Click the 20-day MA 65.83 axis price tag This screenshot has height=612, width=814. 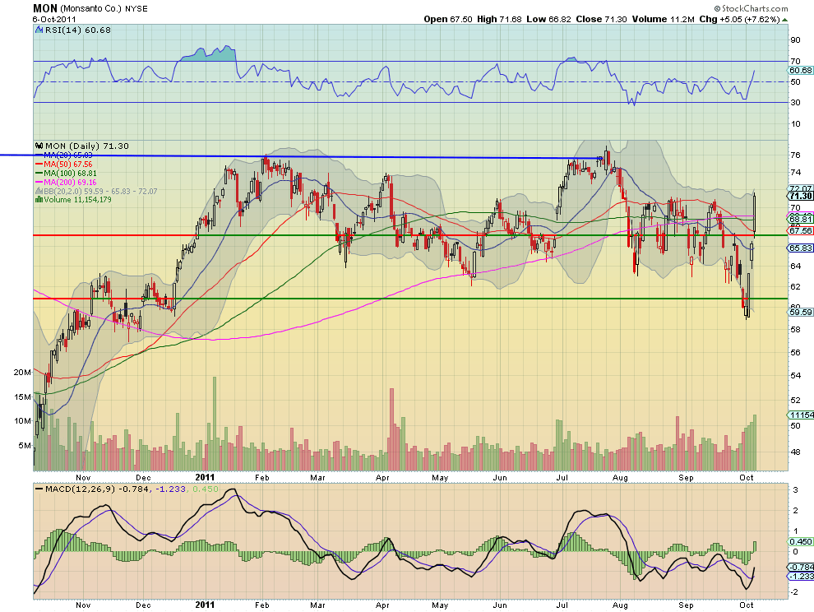pyautogui.click(x=801, y=248)
